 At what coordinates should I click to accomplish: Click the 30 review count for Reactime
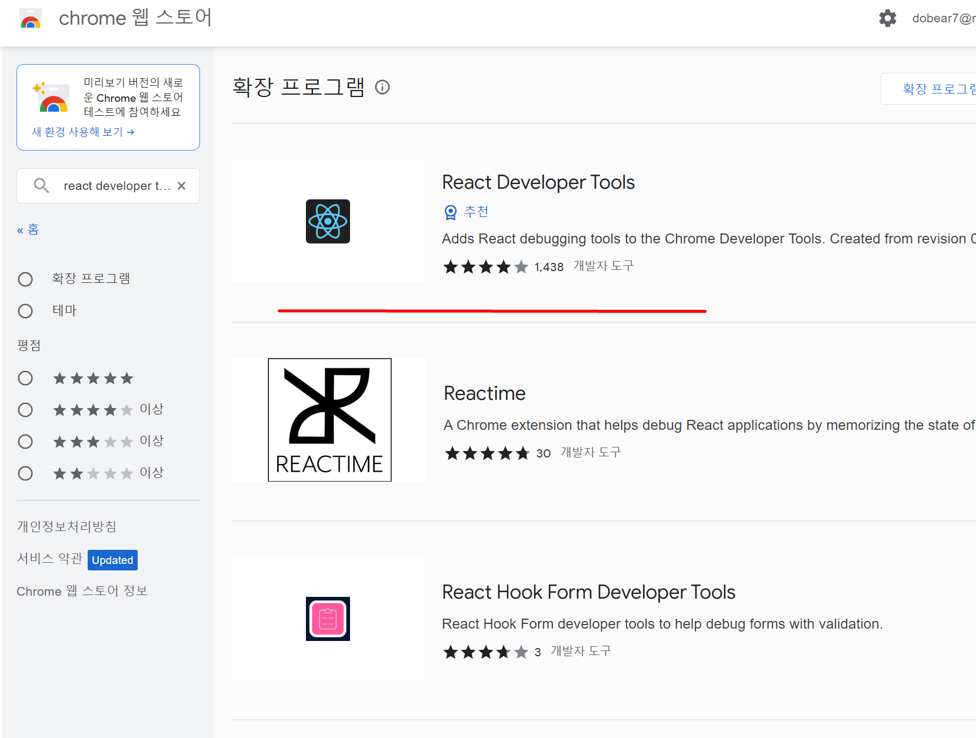click(544, 453)
